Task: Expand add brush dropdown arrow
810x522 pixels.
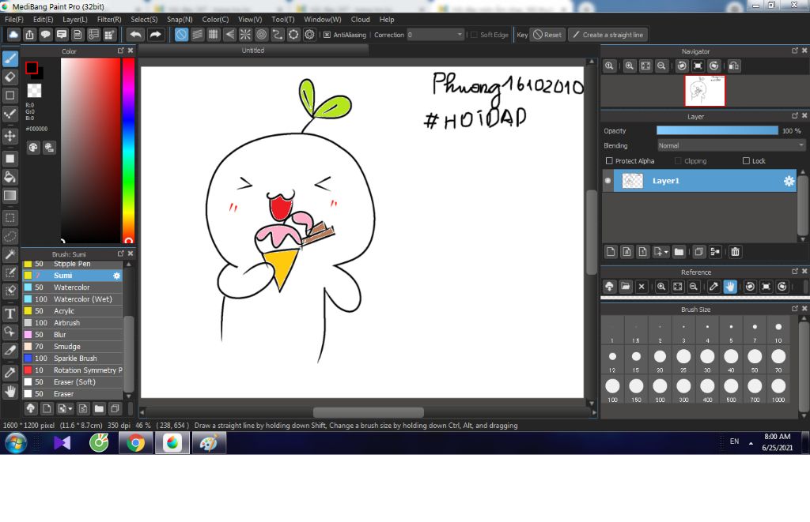Action: click(70, 409)
